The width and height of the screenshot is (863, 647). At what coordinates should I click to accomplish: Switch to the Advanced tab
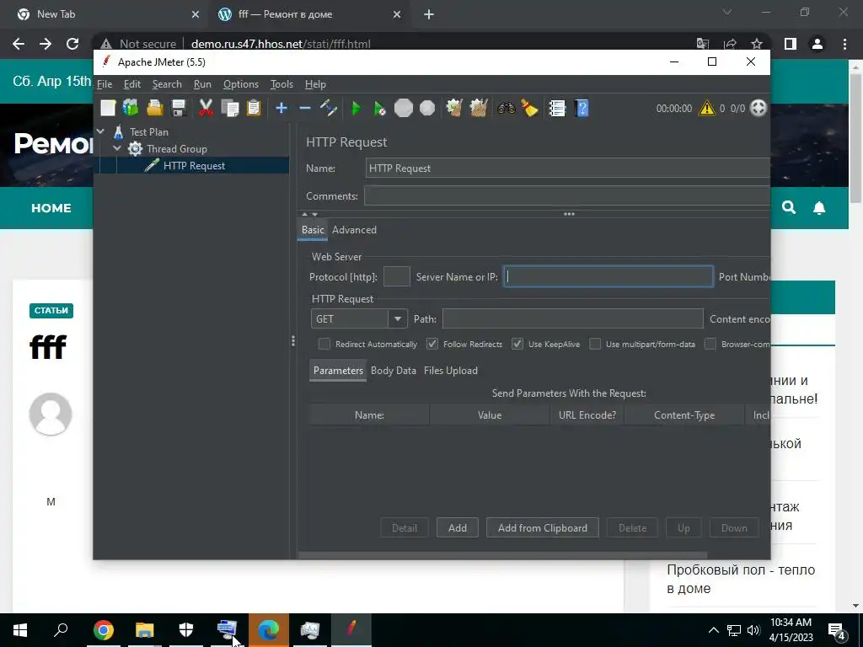tap(355, 230)
